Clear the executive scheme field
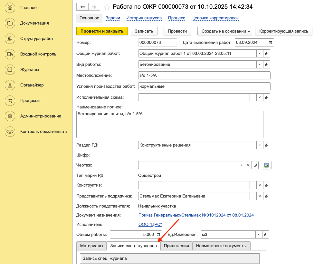Image resolution: width=333 pixels, height=264 pixels. pos(260,97)
